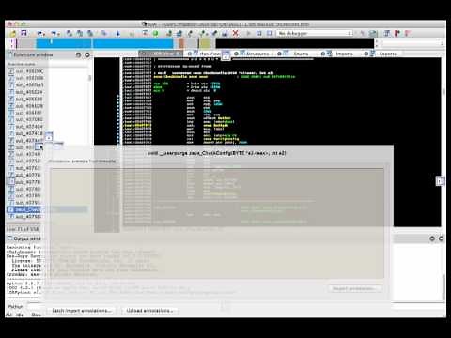Click the blue code segment in navigation band
The width and height of the screenshot is (451, 338).
[x=105, y=43]
